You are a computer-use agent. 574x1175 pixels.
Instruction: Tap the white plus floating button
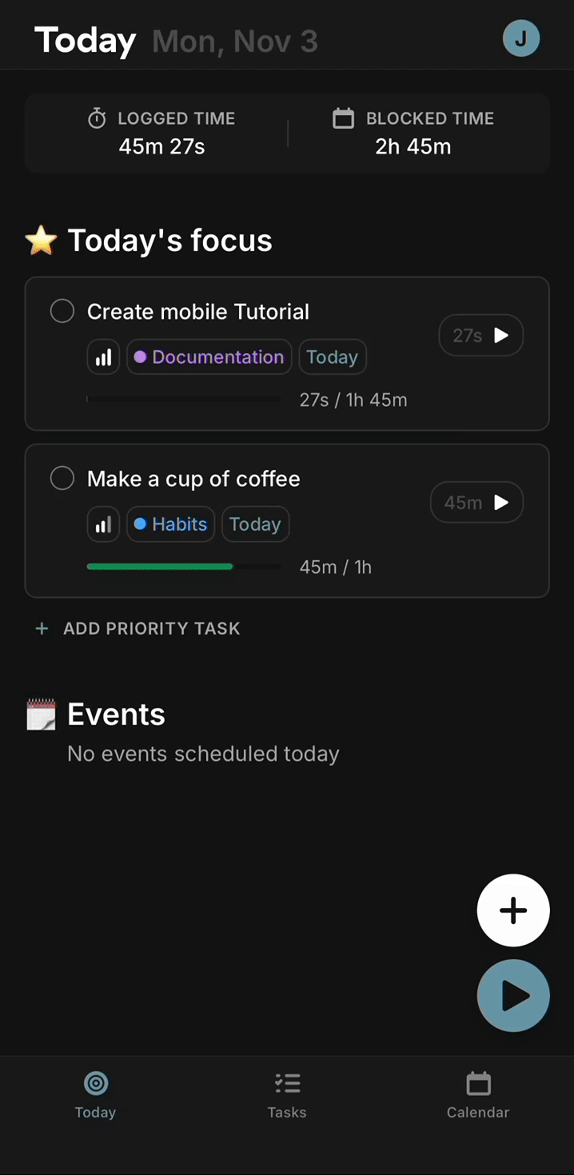click(513, 910)
